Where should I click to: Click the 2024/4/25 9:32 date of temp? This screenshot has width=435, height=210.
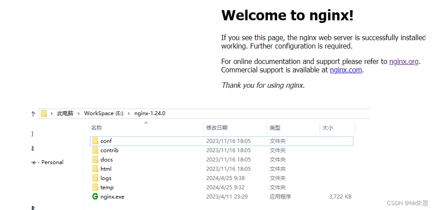pos(225,187)
